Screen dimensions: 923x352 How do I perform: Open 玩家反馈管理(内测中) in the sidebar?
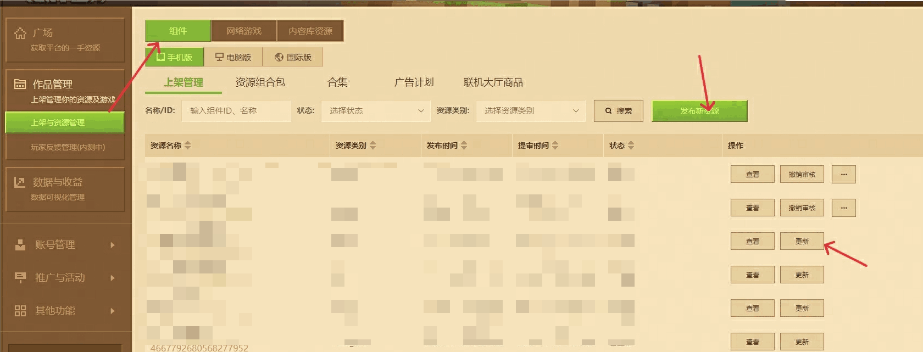tap(68, 147)
